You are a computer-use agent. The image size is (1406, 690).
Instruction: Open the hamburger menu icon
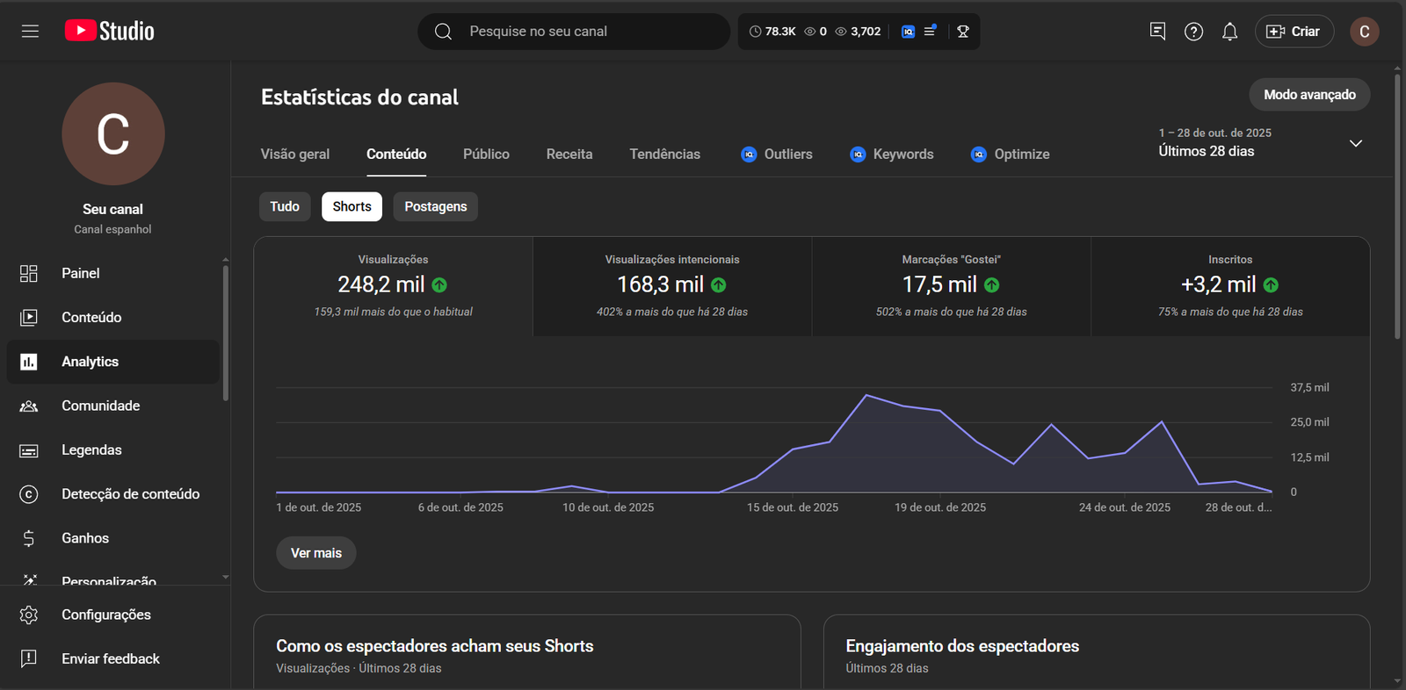coord(30,32)
